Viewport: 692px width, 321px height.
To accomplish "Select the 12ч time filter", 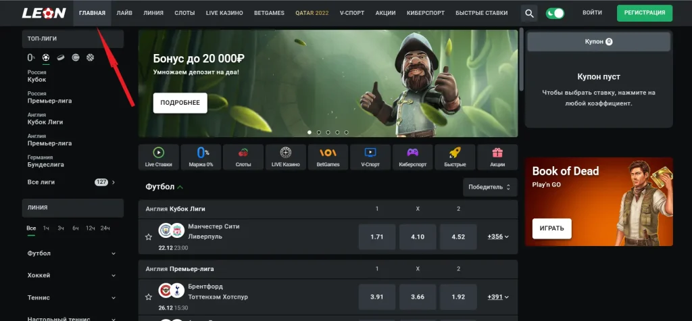I will [90, 228].
